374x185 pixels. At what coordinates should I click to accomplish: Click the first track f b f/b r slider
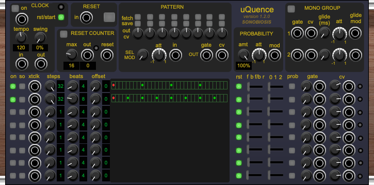pos(255,86)
